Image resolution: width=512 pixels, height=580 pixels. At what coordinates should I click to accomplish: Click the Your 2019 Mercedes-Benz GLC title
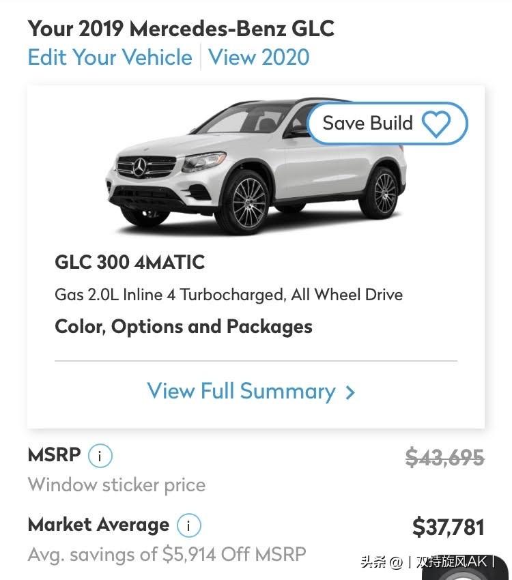click(x=181, y=29)
